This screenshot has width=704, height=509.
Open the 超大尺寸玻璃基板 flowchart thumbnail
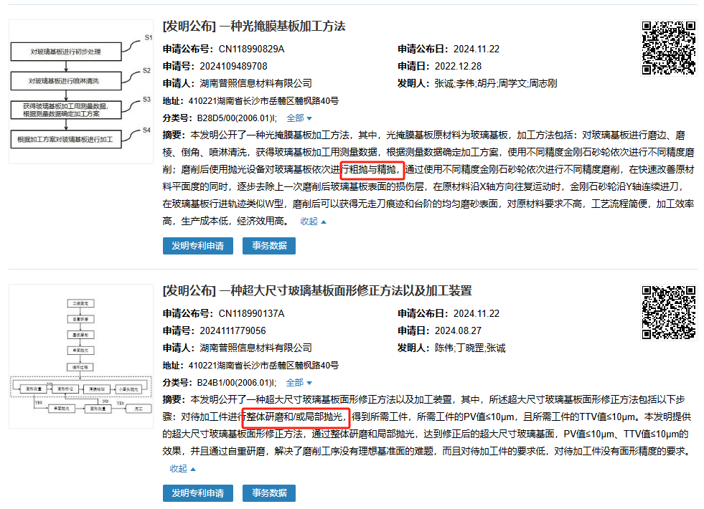click(x=80, y=356)
